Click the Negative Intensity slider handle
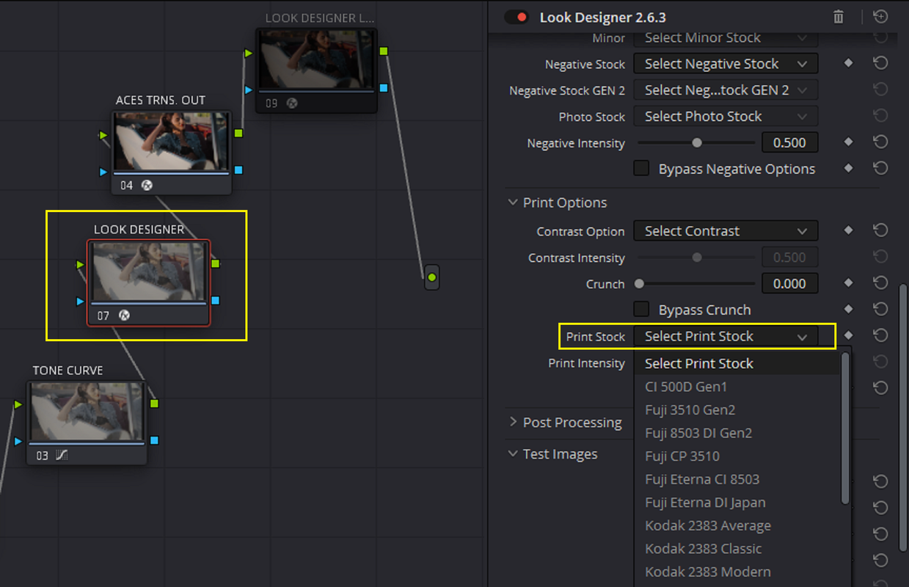 coord(697,143)
